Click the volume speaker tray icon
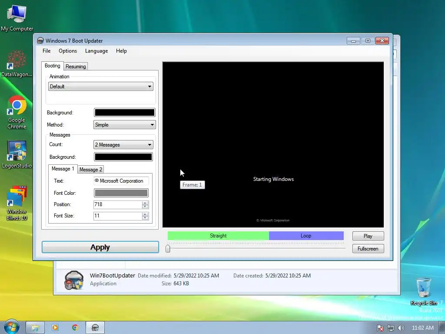This screenshot has width=445, height=334. click(401, 328)
